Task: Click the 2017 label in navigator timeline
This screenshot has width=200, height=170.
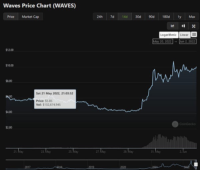Action: (x=28, y=167)
